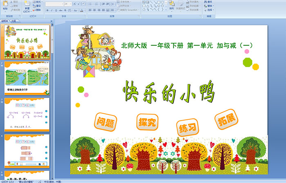Toggle Align Text Right
This screenshot has height=183, width=286.
(99, 10)
